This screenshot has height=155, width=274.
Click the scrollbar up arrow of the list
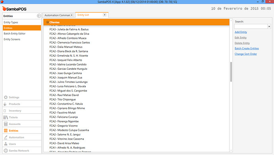click(x=231, y=21)
